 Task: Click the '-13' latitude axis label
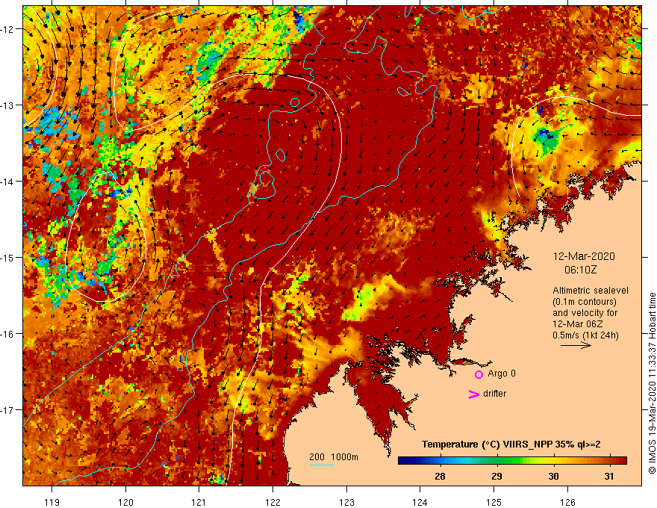[x=8, y=105]
